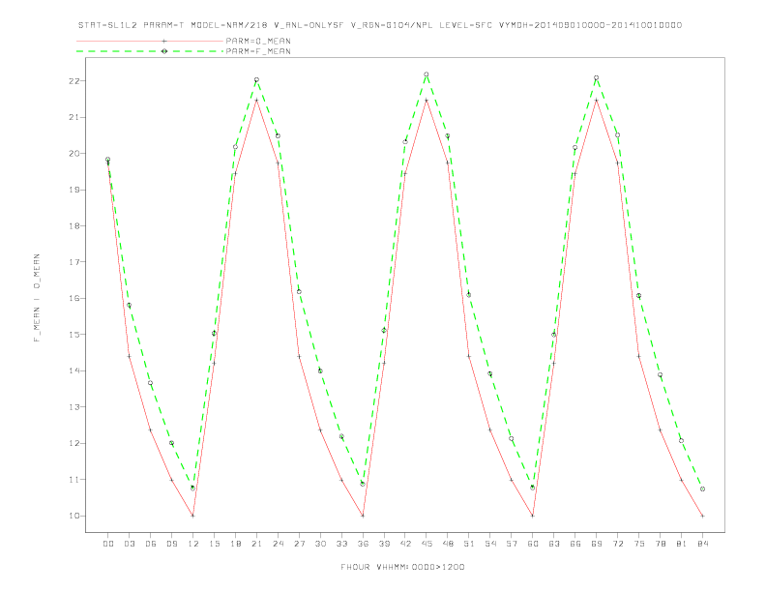
Task: Click x-axis forecast hour label 15
Action: pos(214,544)
